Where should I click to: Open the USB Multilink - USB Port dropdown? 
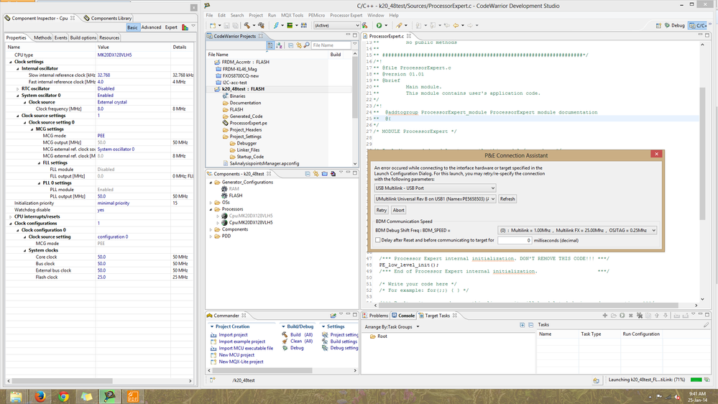tap(435, 188)
